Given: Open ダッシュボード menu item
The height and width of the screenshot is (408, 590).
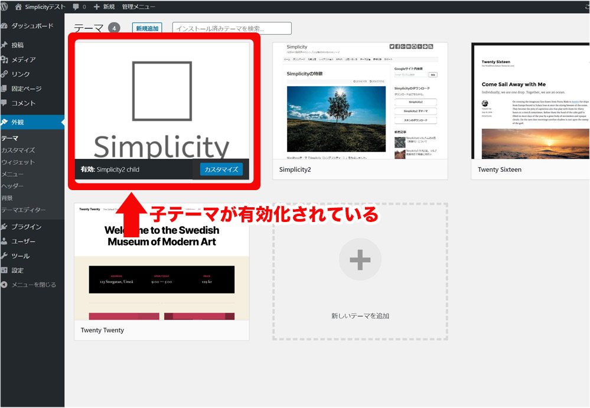Looking at the screenshot, I should pos(32,26).
